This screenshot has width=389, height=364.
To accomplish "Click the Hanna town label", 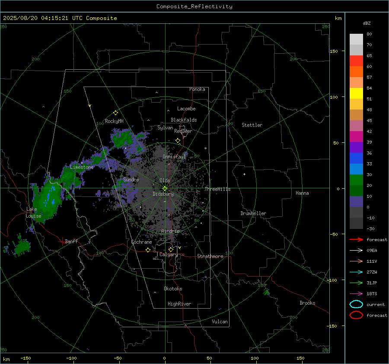I will point(302,193).
